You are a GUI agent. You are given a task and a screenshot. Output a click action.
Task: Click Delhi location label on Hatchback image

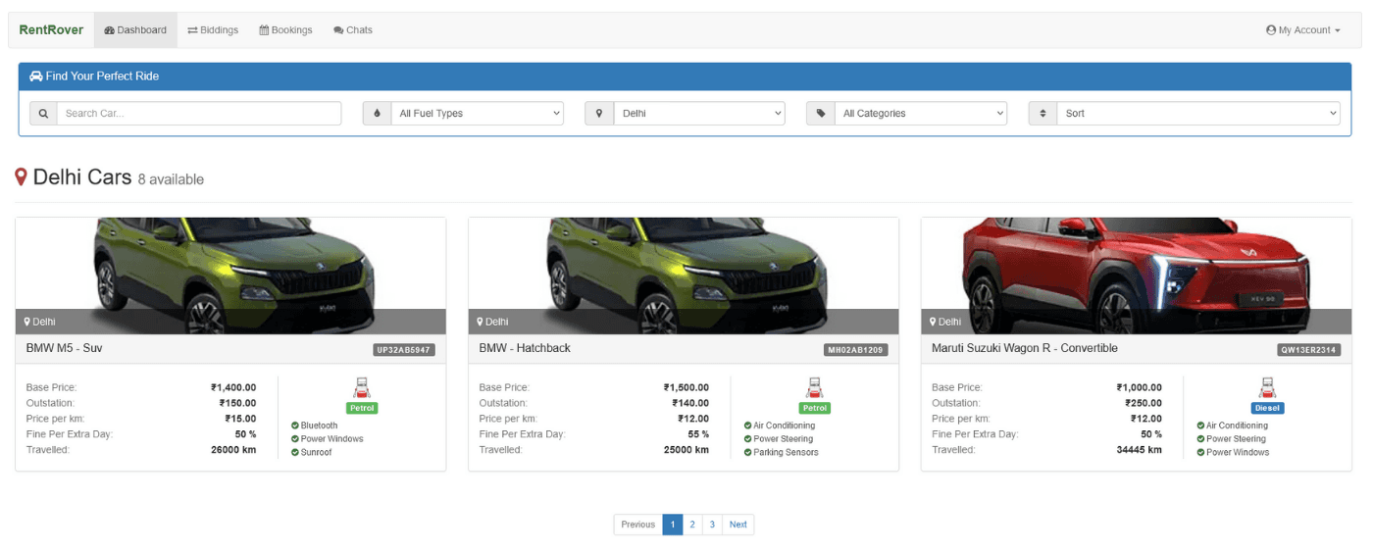click(493, 322)
